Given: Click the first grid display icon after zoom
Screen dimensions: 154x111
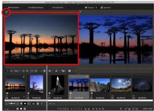Looking at the screenshot, I should point(23,71).
